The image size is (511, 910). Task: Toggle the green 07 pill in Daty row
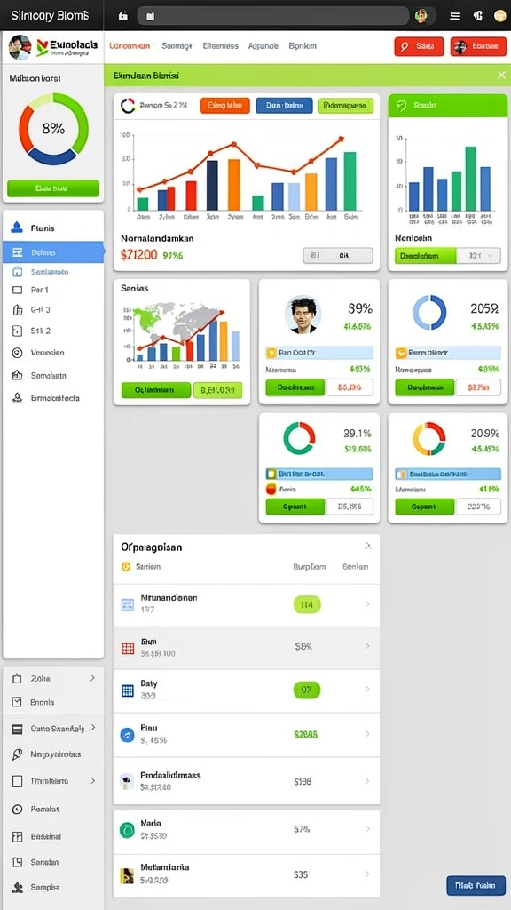(307, 690)
